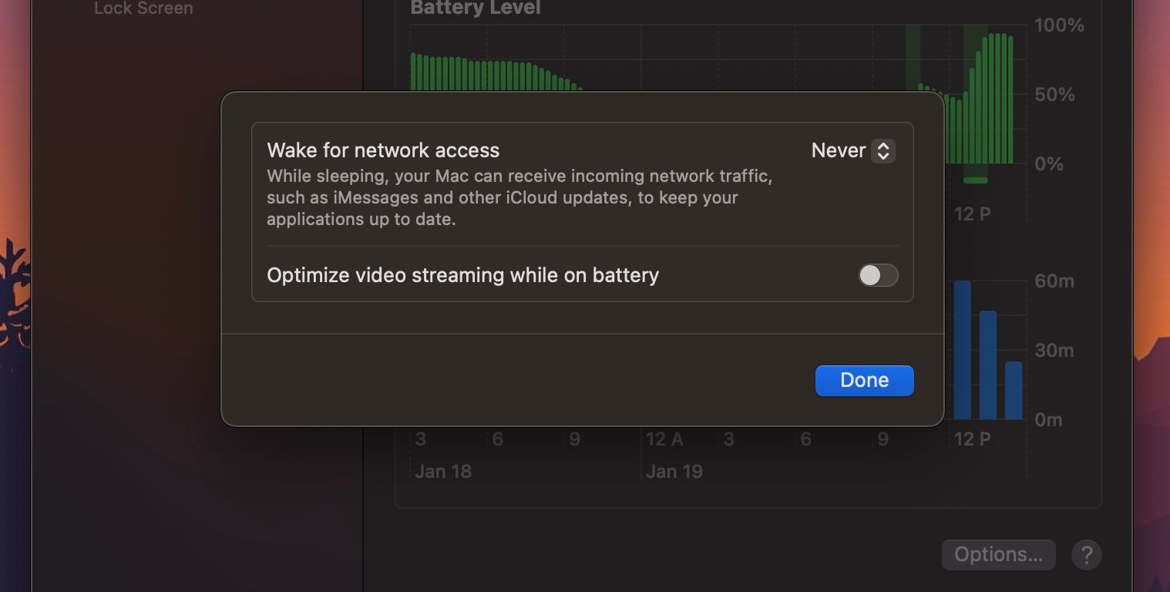
Task: Click the 30m usage axis label
Action: pyautogui.click(x=1054, y=351)
